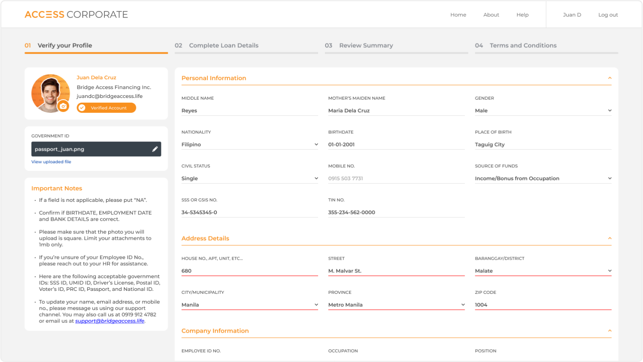Click the Middle Name field

pos(250,111)
